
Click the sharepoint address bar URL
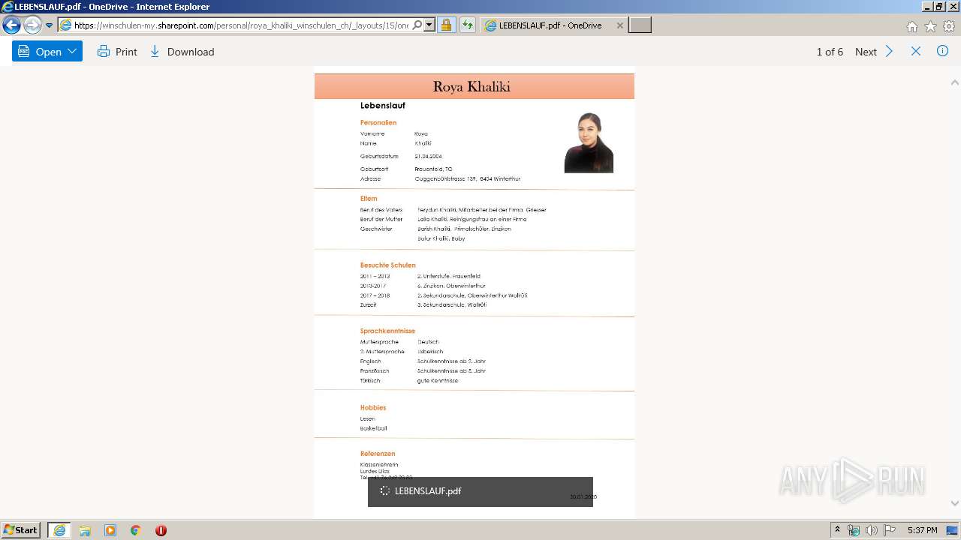coord(240,25)
